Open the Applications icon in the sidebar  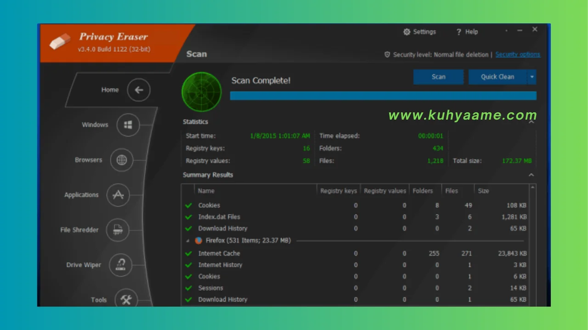pyautogui.click(x=118, y=195)
